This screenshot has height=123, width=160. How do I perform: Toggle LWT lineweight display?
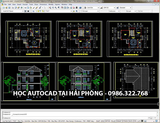pyautogui.click(x=139, y=121)
